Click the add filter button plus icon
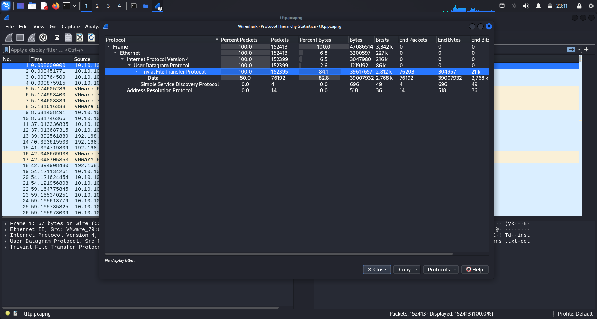This screenshot has width=597, height=319. tap(586, 50)
